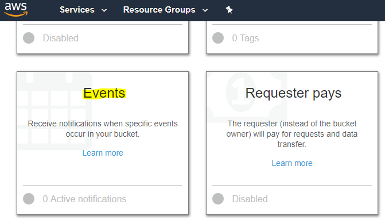Select the Requester pays Disabled status indicator

point(218,199)
